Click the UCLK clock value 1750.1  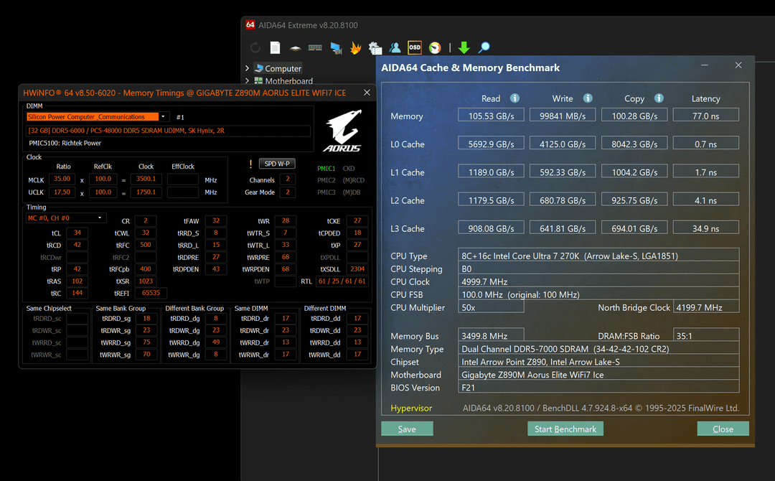(146, 192)
